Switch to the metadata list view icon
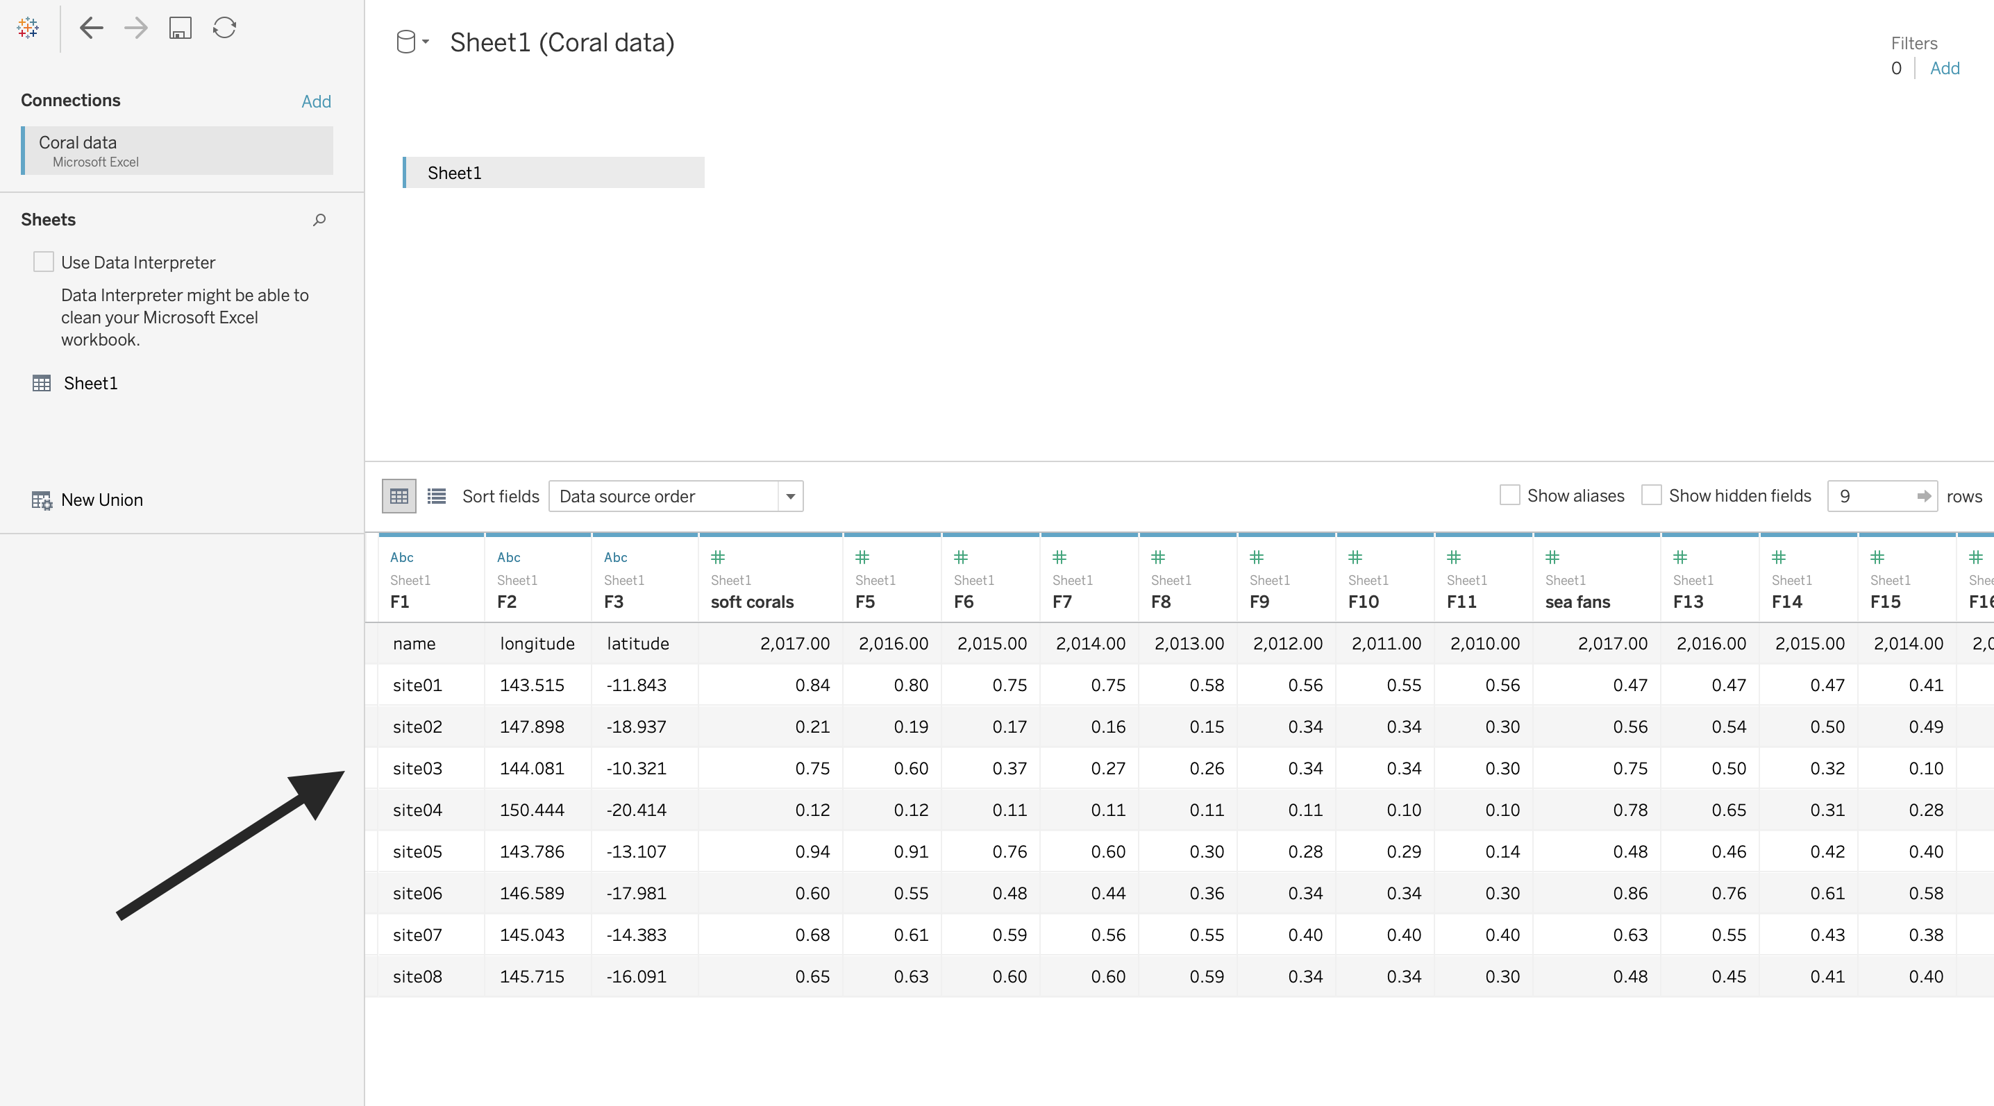This screenshot has height=1106, width=1994. point(437,496)
